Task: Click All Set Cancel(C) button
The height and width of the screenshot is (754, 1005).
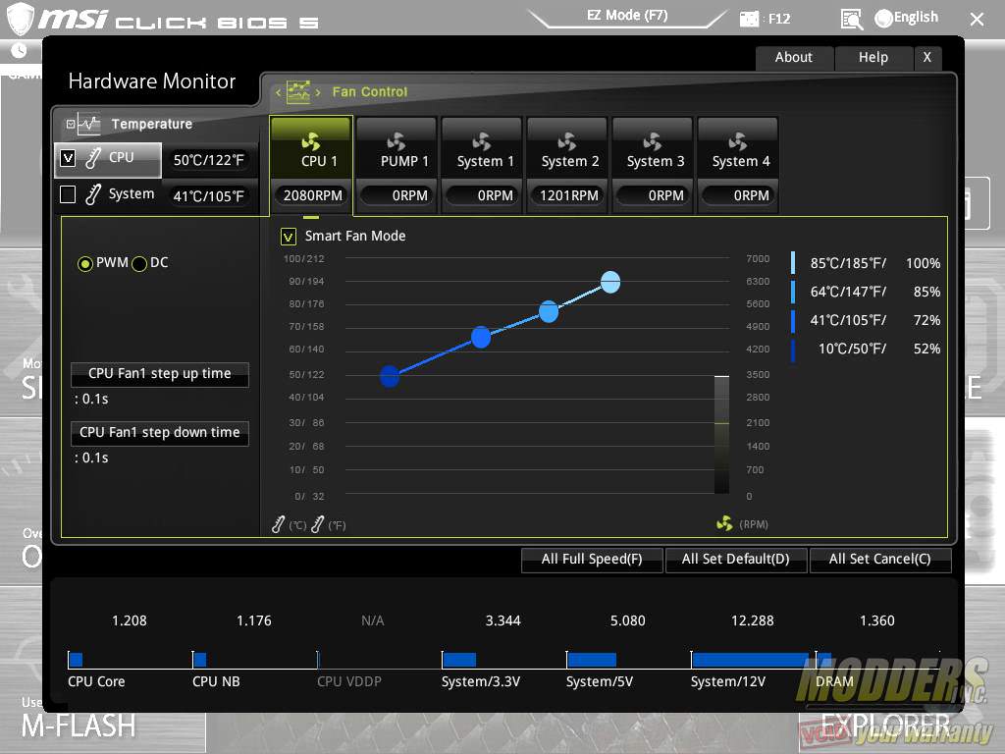Action: 880,559
